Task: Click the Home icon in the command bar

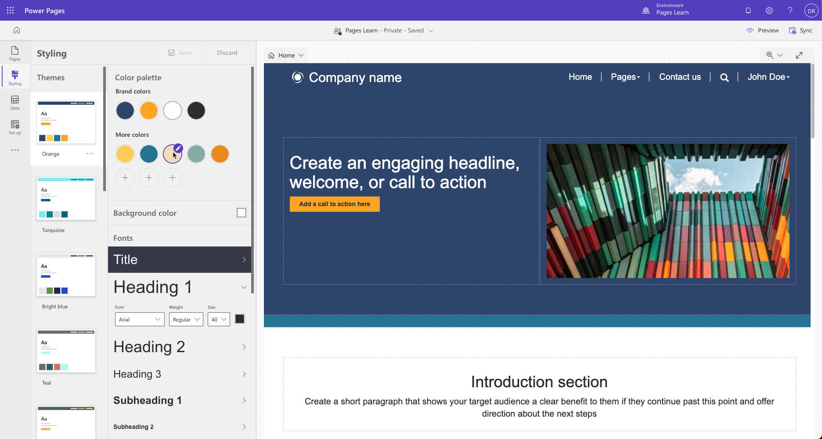Action: click(17, 30)
